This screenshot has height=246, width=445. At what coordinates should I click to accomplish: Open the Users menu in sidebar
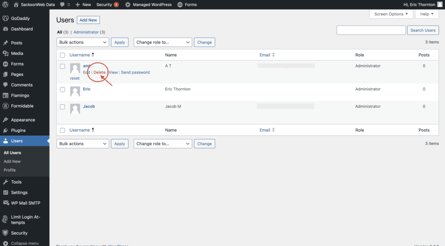click(x=25, y=141)
